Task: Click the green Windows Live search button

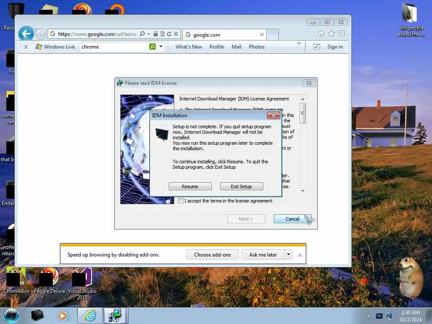Action: pos(152,46)
